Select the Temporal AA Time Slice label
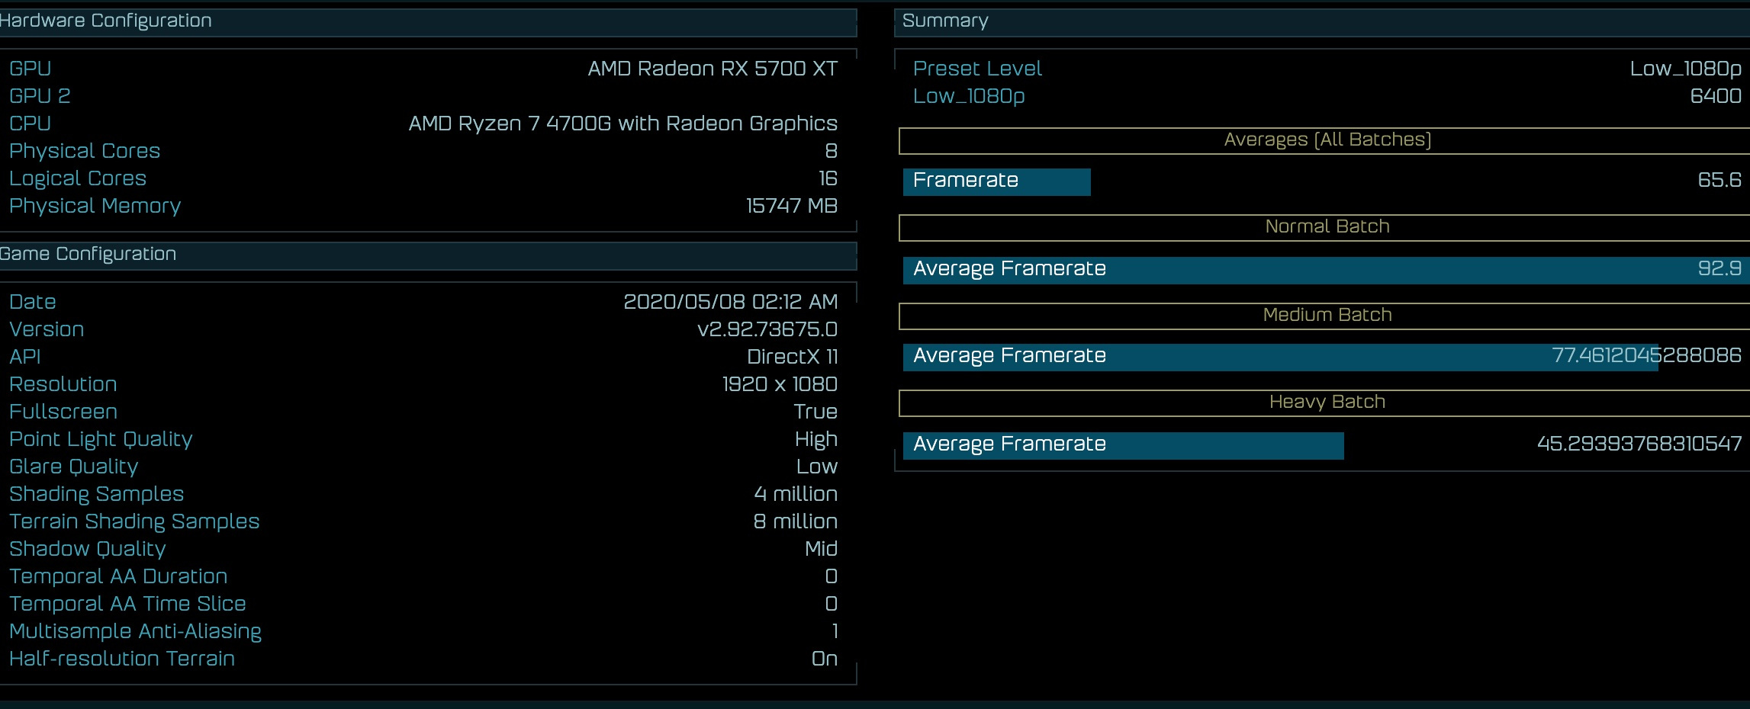The height and width of the screenshot is (709, 1750). pyautogui.click(x=127, y=604)
